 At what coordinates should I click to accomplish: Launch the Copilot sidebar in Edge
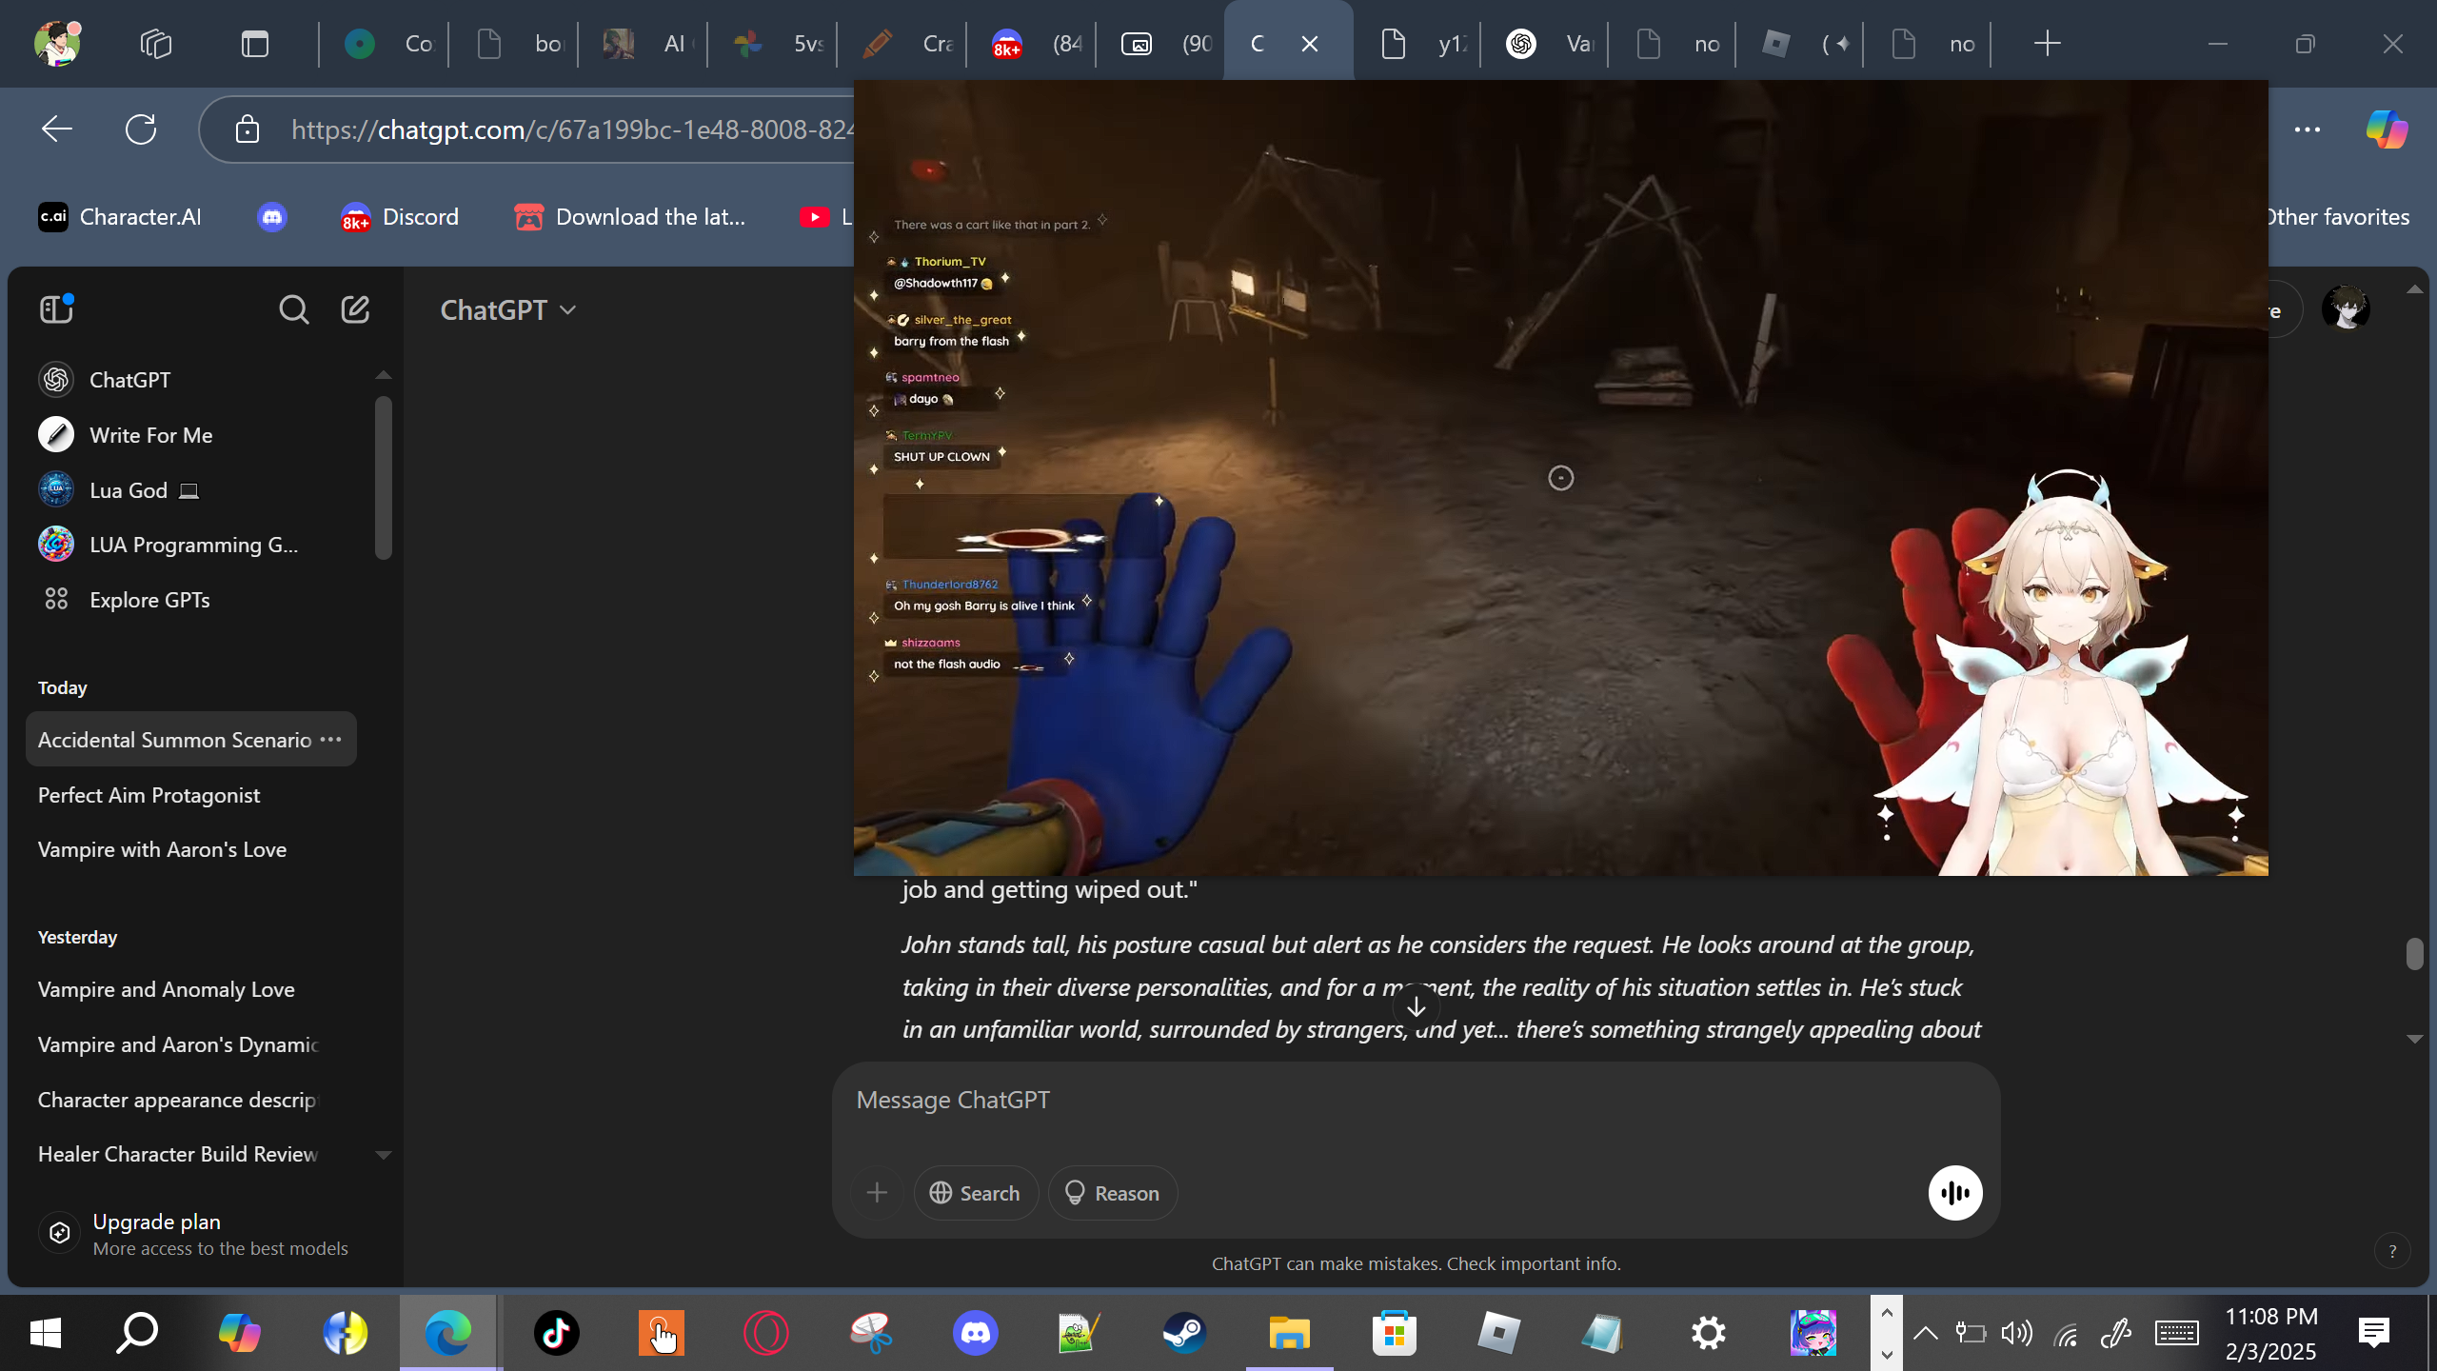[x=2387, y=129]
